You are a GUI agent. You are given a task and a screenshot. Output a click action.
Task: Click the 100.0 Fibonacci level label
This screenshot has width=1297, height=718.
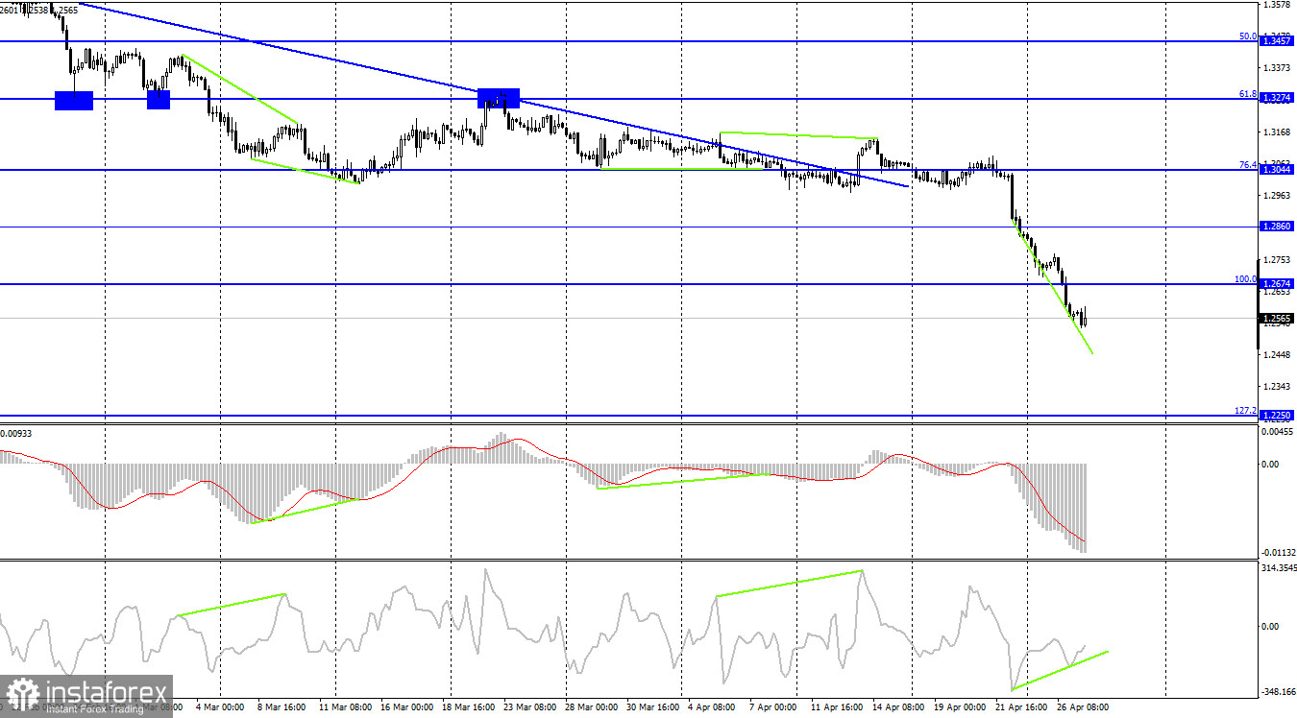(x=1245, y=279)
